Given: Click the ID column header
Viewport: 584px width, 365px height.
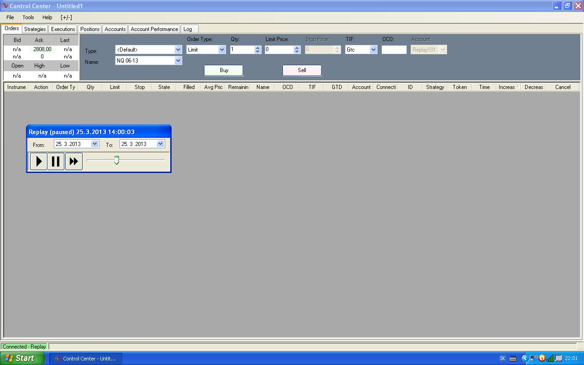Looking at the screenshot, I should click(x=411, y=87).
